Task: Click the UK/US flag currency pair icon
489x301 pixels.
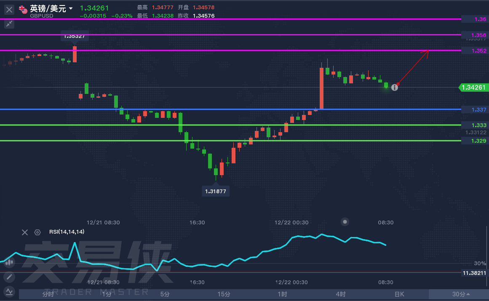Action: [23, 10]
